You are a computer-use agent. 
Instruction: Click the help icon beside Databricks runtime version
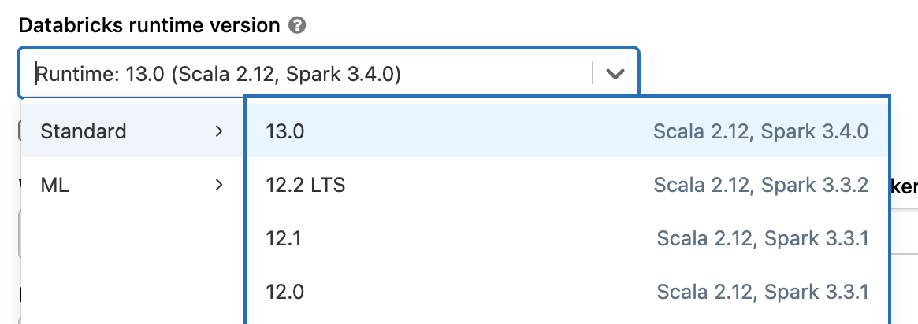coord(297,26)
